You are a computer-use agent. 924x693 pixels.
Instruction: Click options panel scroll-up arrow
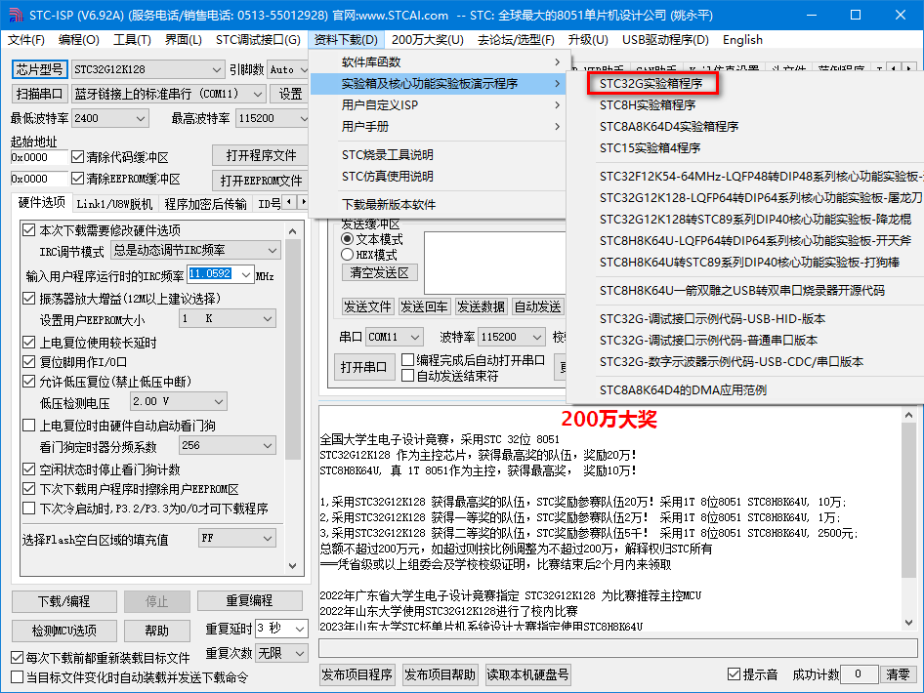[293, 231]
